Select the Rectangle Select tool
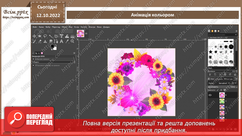Image resolution: width=242 pixels, height=136 pixels. click(40, 36)
